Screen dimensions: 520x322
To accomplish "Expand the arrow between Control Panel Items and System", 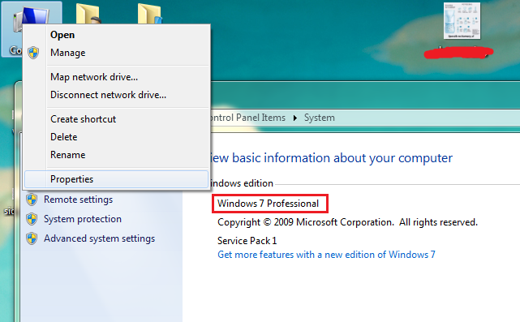I will point(294,118).
